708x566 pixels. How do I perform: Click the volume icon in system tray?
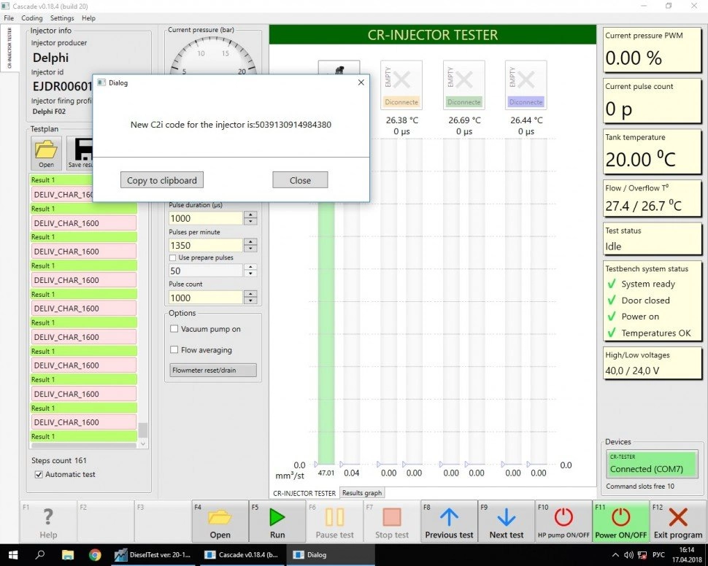coord(628,555)
